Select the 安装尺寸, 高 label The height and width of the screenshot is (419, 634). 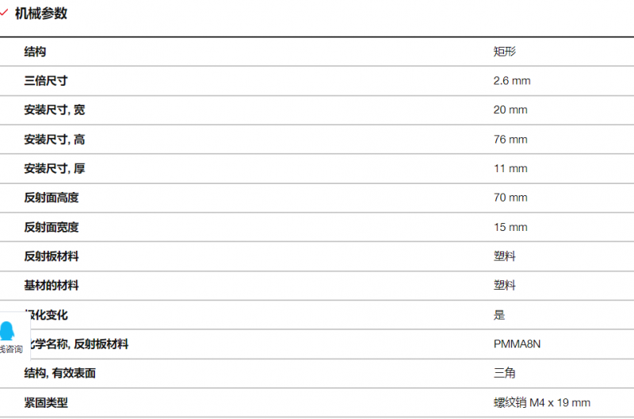tap(54, 139)
